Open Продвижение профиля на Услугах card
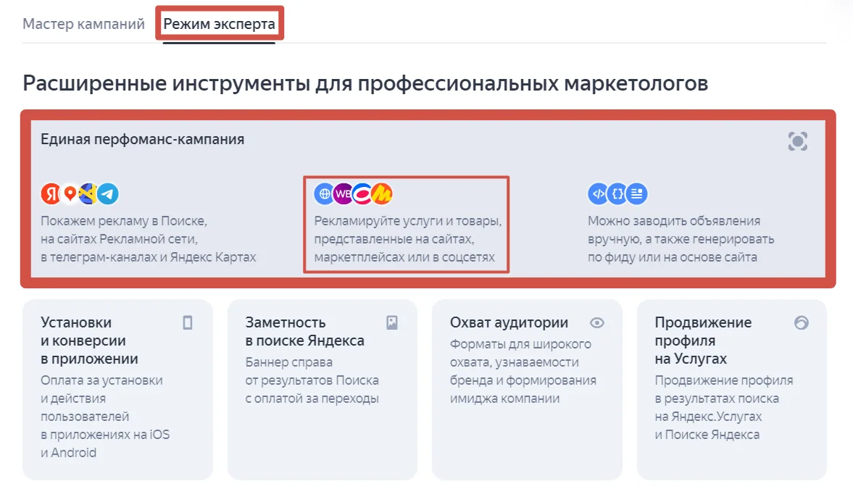853x497 pixels. [x=732, y=389]
